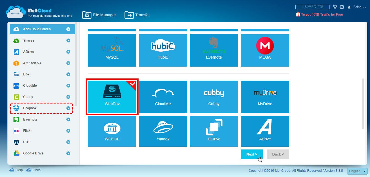Expand the Box sidebar dropdown arrow
The width and height of the screenshot is (370, 177).
(68, 74)
